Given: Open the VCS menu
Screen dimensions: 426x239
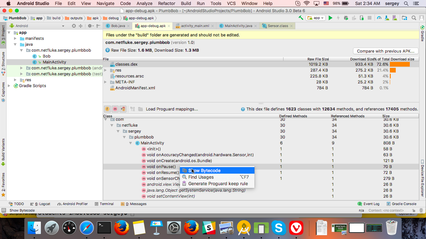Looking at the screenshot, I should click(231, 3).
